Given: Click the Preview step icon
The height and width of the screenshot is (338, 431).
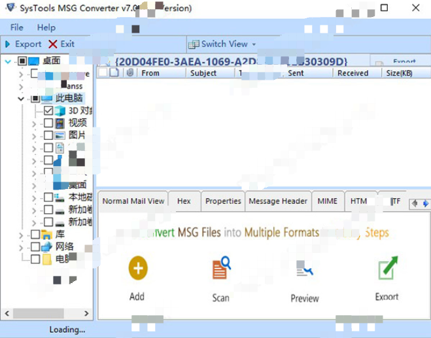Looking at the screenshot, I should point(305,268).
